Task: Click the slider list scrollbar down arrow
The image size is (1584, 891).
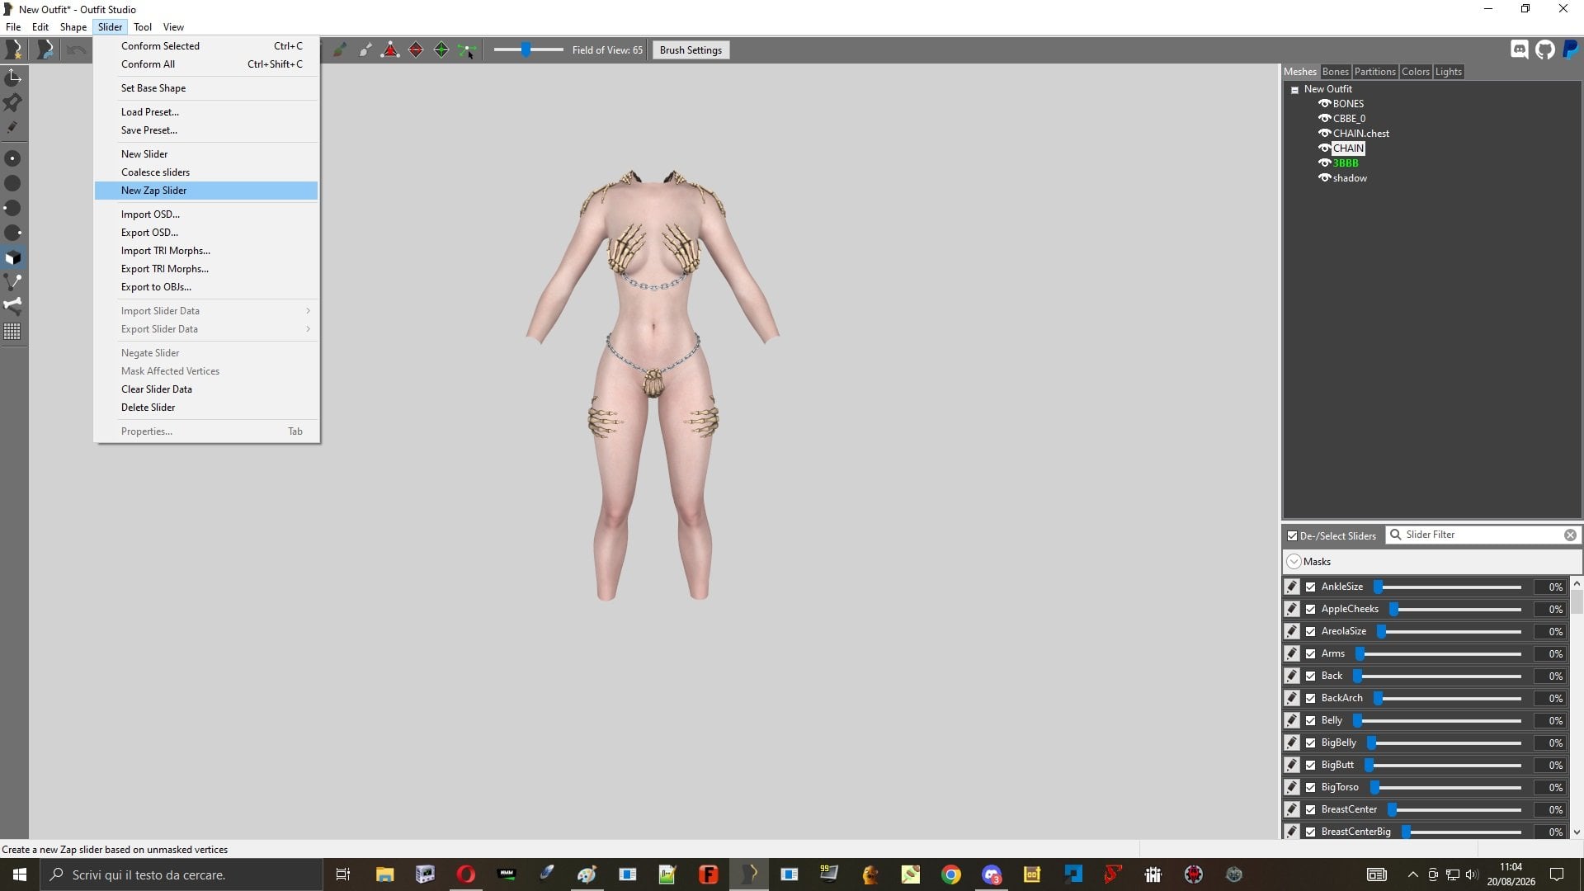Action: (1577, 832)
